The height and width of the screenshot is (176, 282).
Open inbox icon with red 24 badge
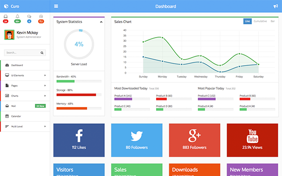tap(6, 19)
